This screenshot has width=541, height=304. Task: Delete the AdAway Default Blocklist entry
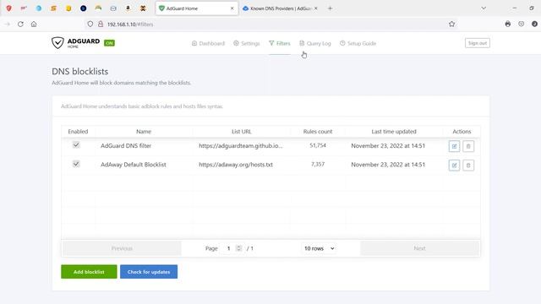[468, 166]
